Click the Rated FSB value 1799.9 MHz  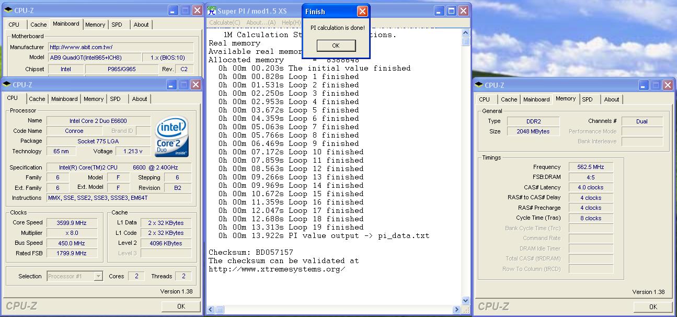[72, 253]
